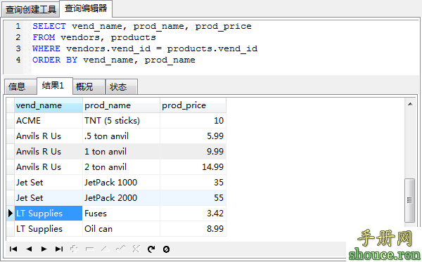This screenshot has height=262, width=422.
Task: Click the refresh results icon
Action: point(151,249)
